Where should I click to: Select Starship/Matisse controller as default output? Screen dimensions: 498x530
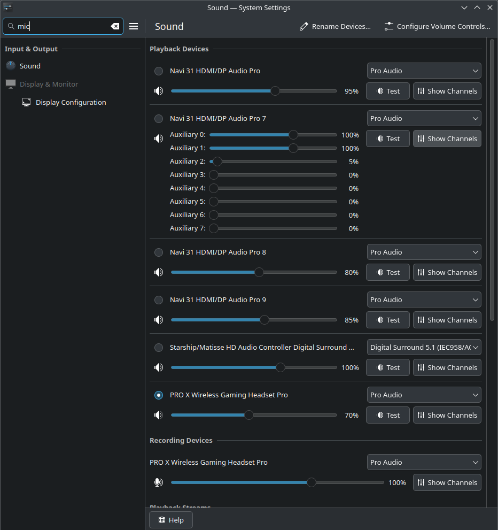click(x=159, y=348)
